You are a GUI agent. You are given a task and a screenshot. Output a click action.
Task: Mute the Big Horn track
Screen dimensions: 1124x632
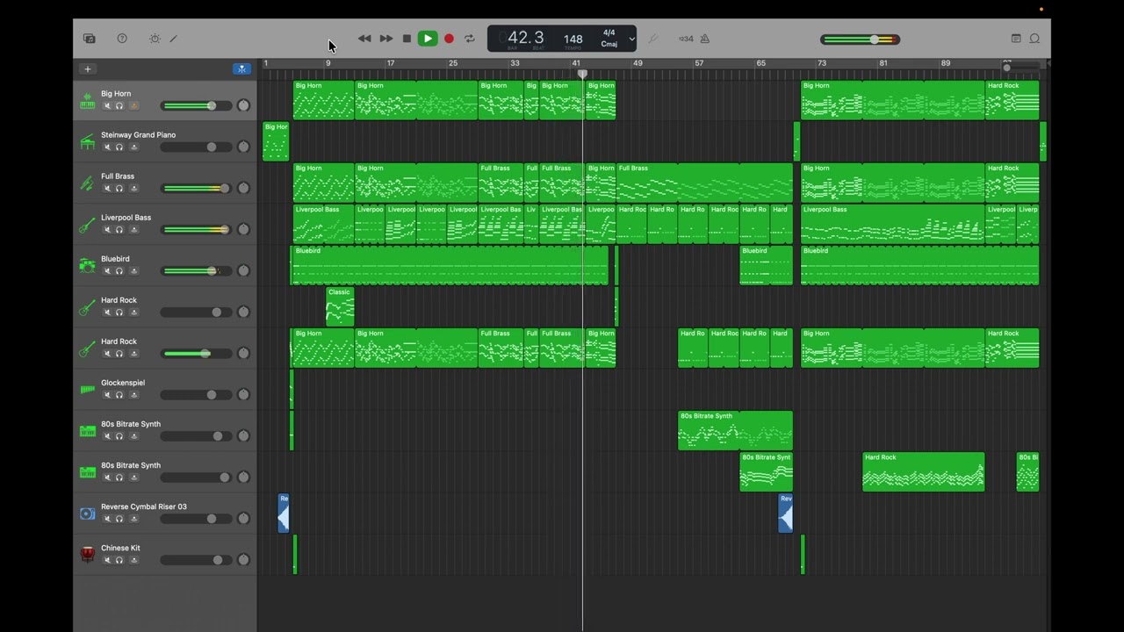pos(107,105)
